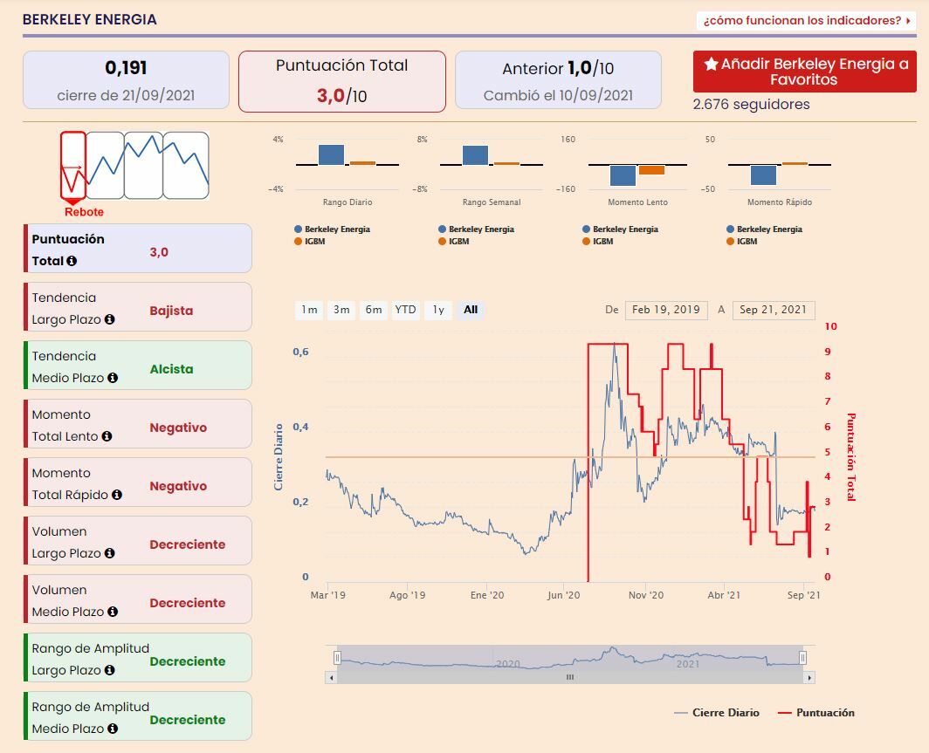Click the blue bar in Momento Lento chart
This screenshot has width=929, height=753.
[x=623, y=175]
